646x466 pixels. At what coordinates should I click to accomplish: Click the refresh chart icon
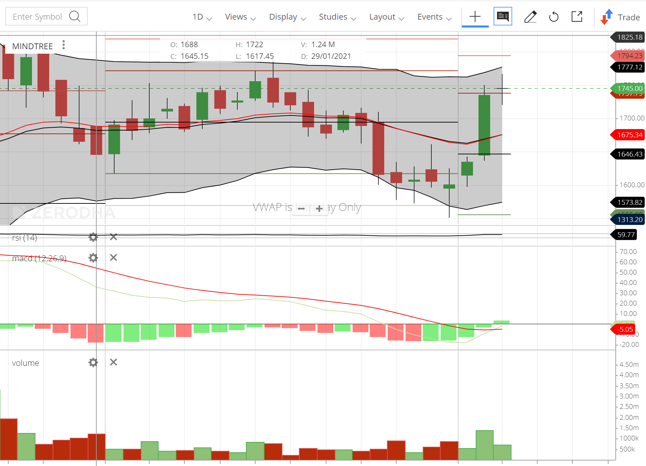click(554, 17)
